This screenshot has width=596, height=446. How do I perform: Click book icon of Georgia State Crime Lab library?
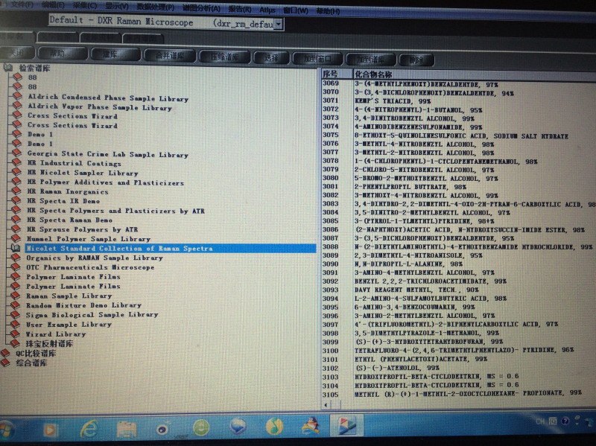(16, 153)
